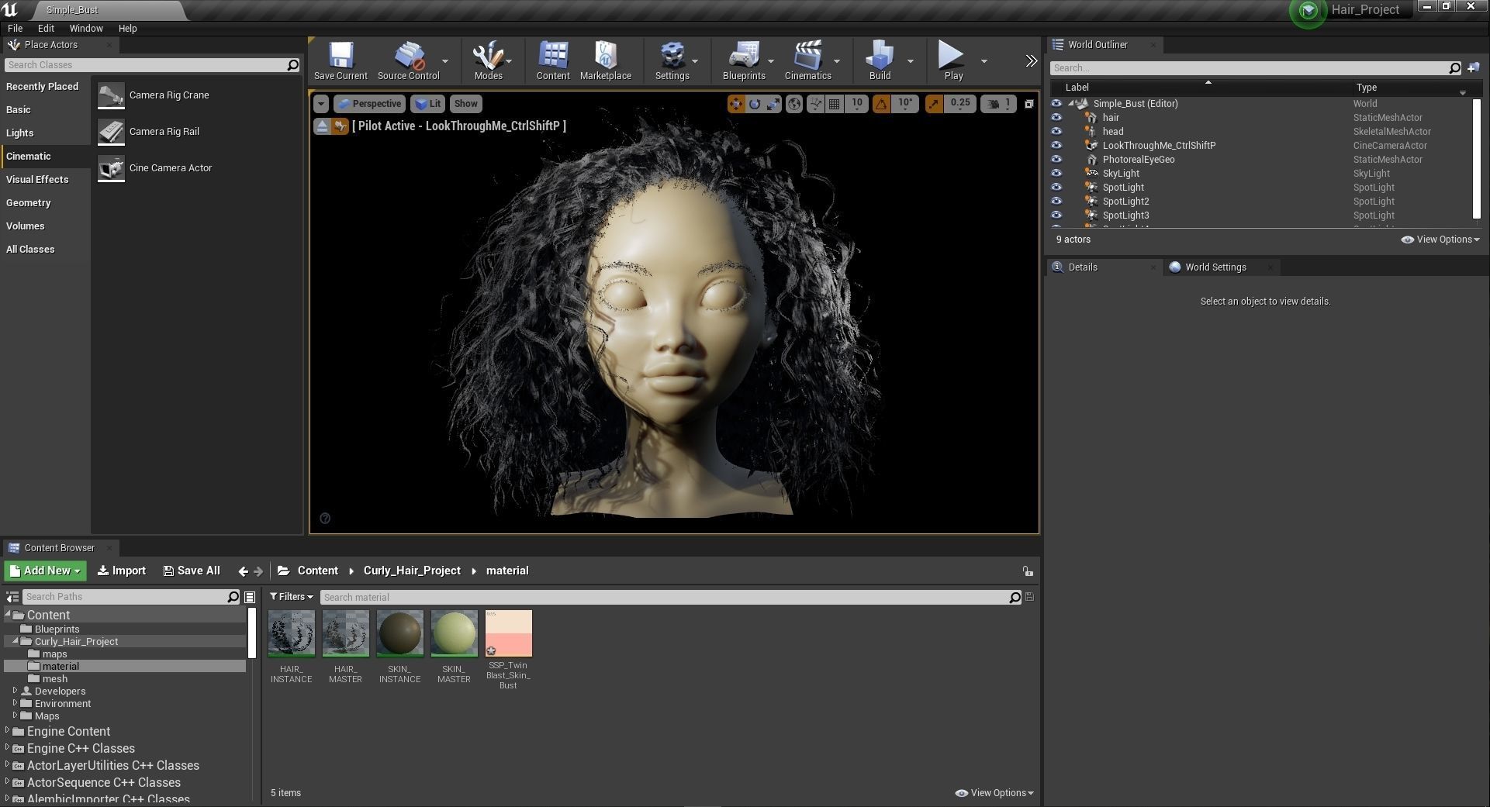
Task: Maximize or restore the viewport
Action: (x=1028, y=103)
